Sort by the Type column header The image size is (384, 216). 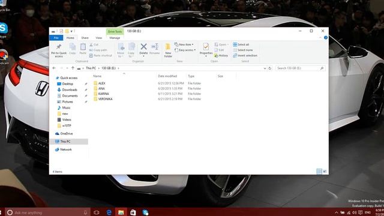pos(191,76)
